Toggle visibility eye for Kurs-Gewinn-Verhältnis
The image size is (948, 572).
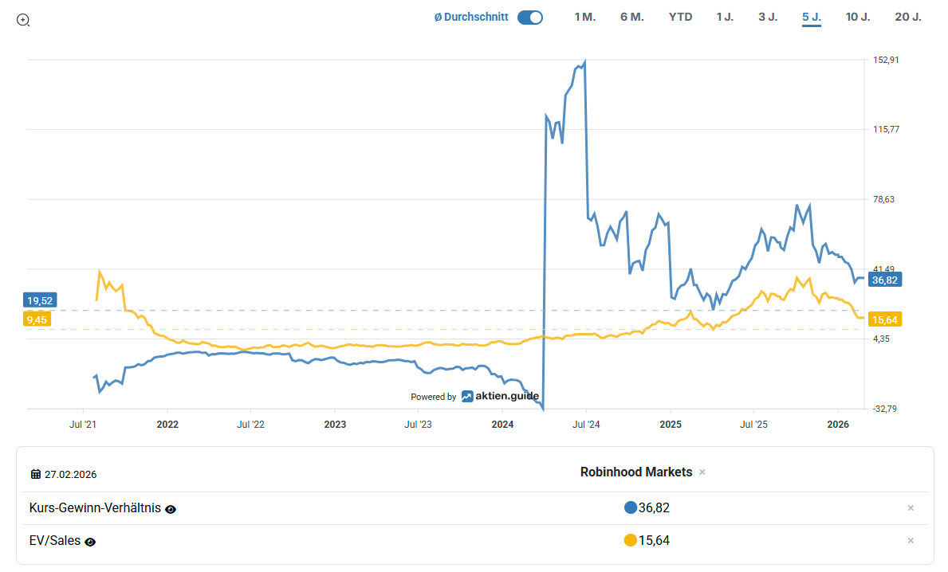[171, 509]
